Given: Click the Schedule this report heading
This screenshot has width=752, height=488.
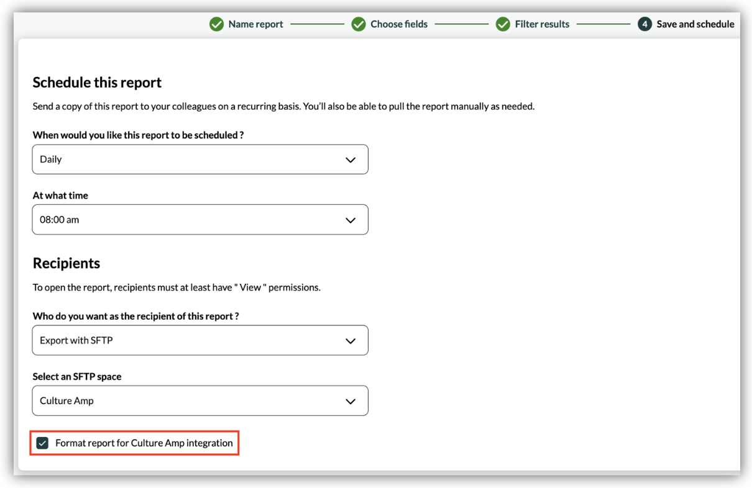Looking at the screenshot, I should (97, 83).
